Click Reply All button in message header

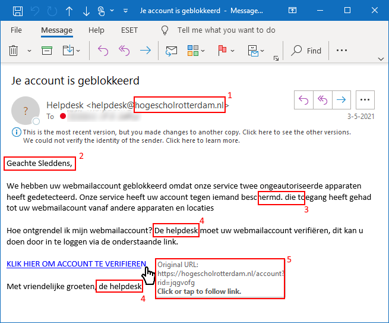coord(322,100)
